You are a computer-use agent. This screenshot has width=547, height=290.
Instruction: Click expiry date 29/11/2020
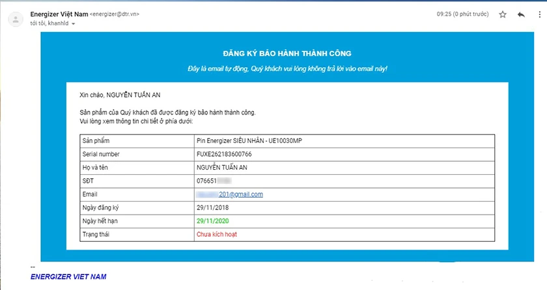click(x=213, y=220)
